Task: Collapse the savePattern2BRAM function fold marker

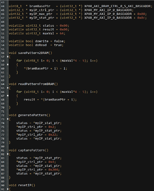Action: pyautogui.click(x=8, y=57)
